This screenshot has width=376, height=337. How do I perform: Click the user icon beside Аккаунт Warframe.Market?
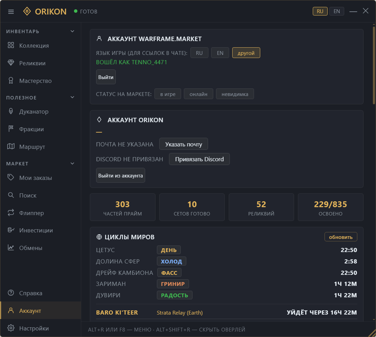pyautogui.click(x=99, y=39)
